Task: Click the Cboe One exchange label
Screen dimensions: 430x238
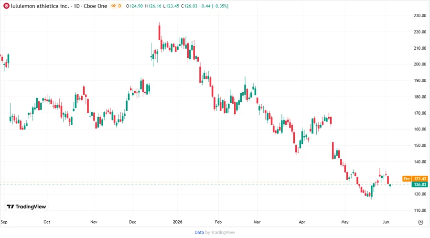Action: [x=95, y=6]
